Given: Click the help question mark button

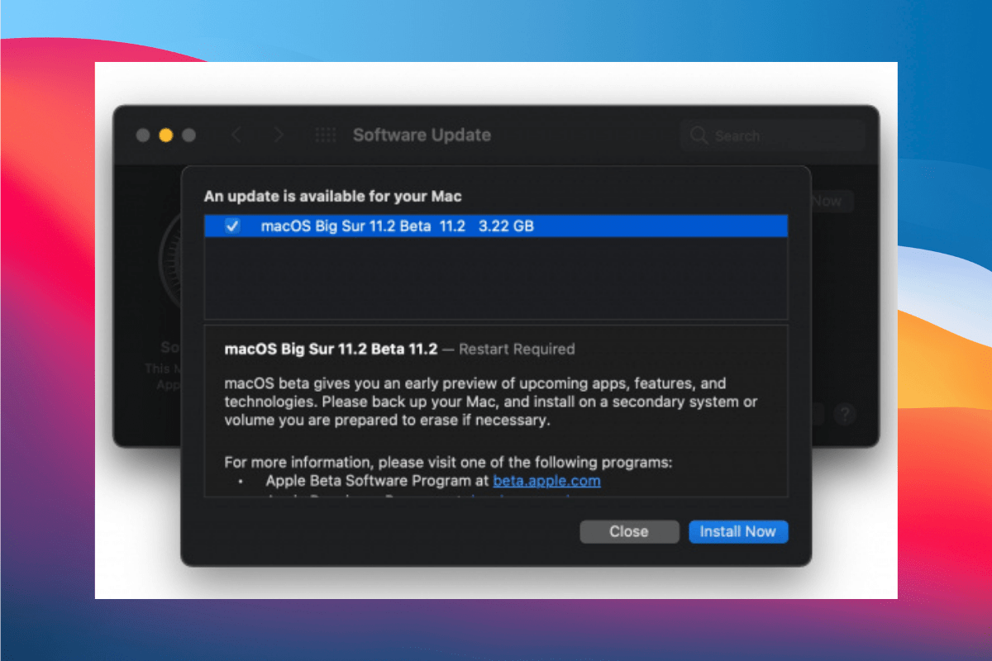Looking at the screenshot, I should coord(844,414).
